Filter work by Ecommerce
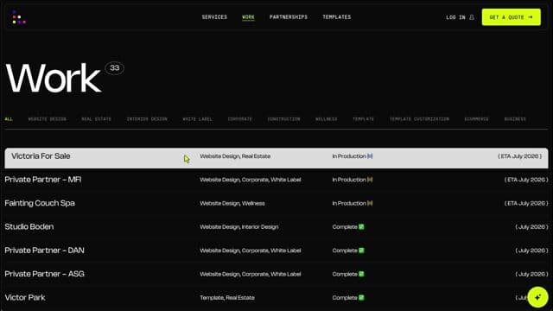The image size is (553, 311). 476,119
